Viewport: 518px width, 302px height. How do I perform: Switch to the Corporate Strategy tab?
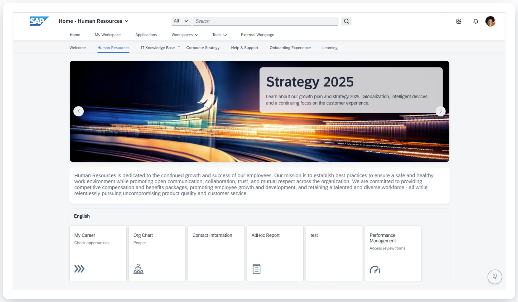[203, 48]
